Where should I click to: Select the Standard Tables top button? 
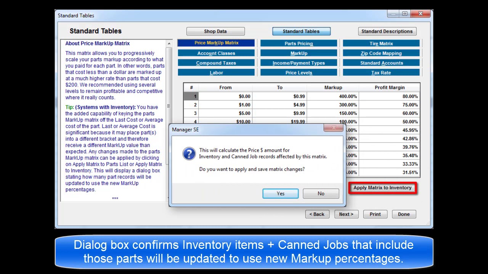pyautogui.click(x=301, y=31)
